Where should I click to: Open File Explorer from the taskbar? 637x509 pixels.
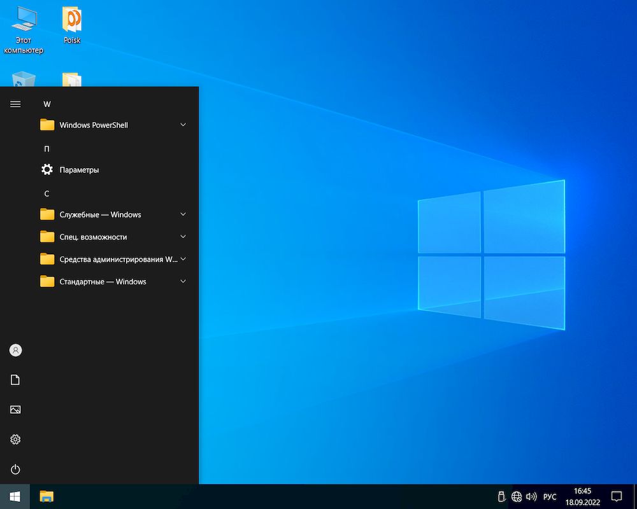(47, 496)
